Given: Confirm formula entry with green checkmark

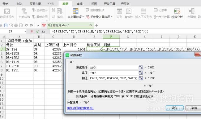Looking at the screenshot, I should [x=37, y=31].
